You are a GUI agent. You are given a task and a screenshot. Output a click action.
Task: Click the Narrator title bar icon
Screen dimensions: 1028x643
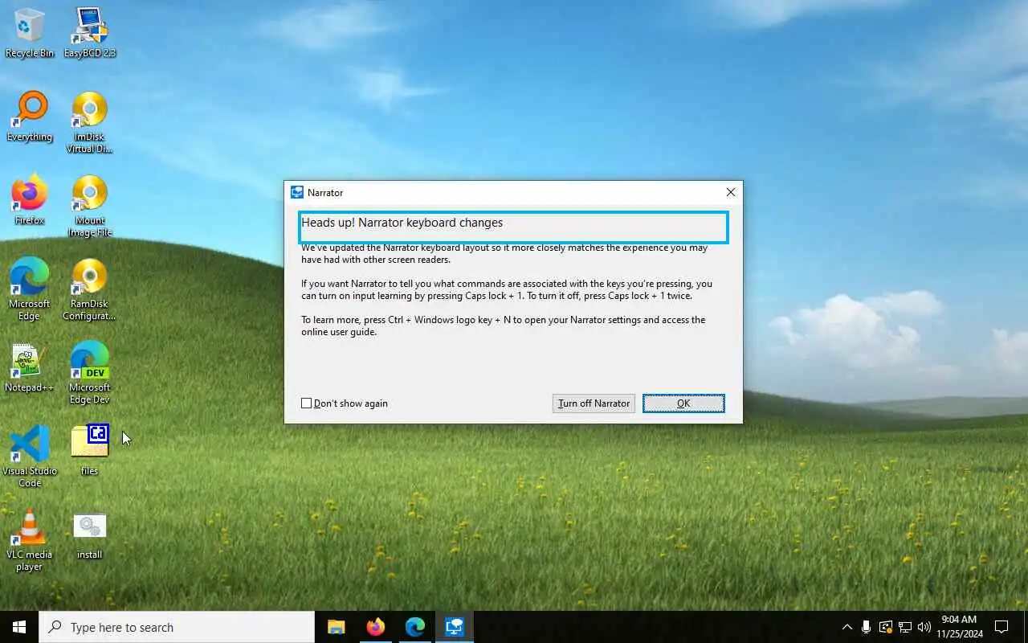coord(297,193)
